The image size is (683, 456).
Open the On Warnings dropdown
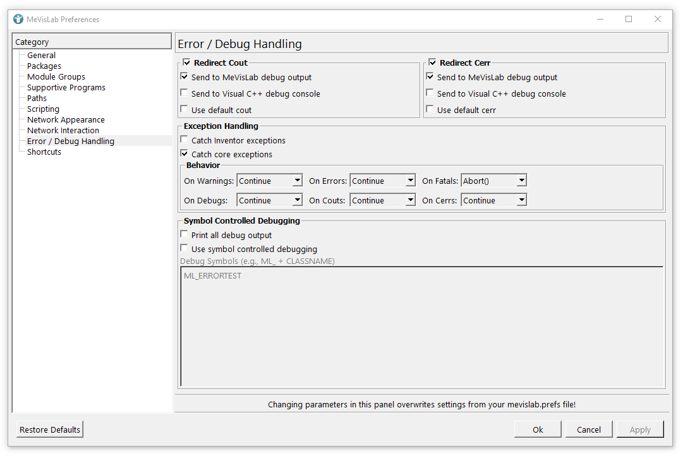(x=270, y=181)
